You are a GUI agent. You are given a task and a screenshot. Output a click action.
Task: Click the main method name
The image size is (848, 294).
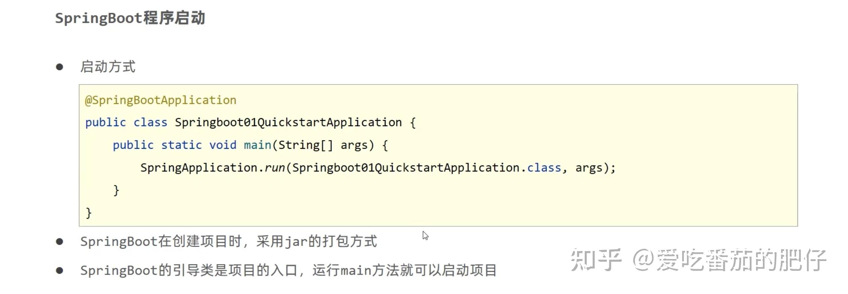[x=257, y=145]
